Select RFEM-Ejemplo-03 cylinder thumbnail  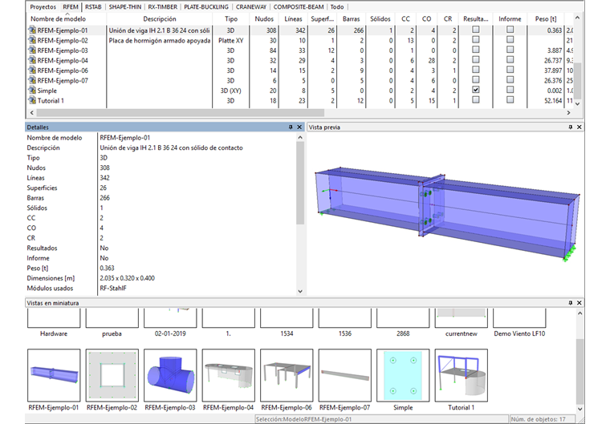pos(170,375)
